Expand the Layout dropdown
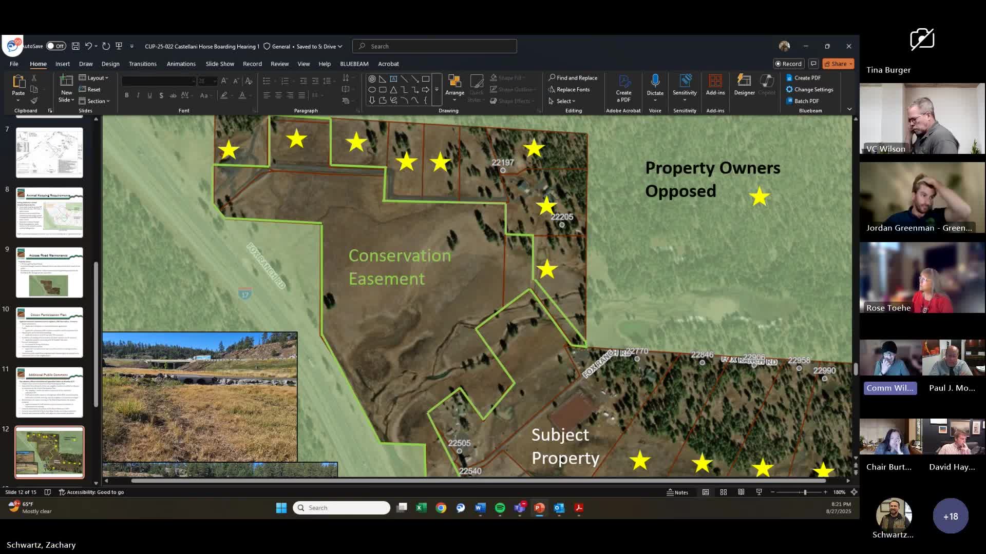 (x=94, y=78)
